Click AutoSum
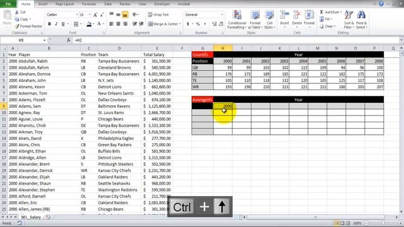This screenshot has width=404, height=227. pyautogui.click(x=330, y=12)
